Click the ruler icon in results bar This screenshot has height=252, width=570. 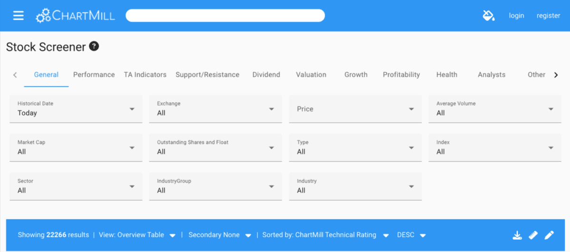(533, 235)
